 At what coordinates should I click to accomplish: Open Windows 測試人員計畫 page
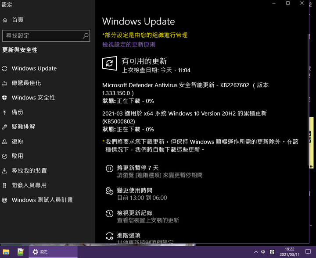click(42, 200)
